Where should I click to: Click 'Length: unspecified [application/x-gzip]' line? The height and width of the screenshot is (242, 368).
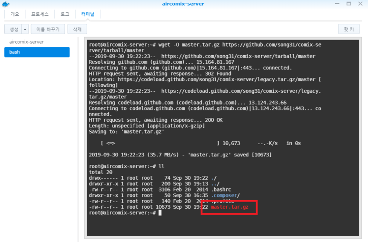pos(147,126)
